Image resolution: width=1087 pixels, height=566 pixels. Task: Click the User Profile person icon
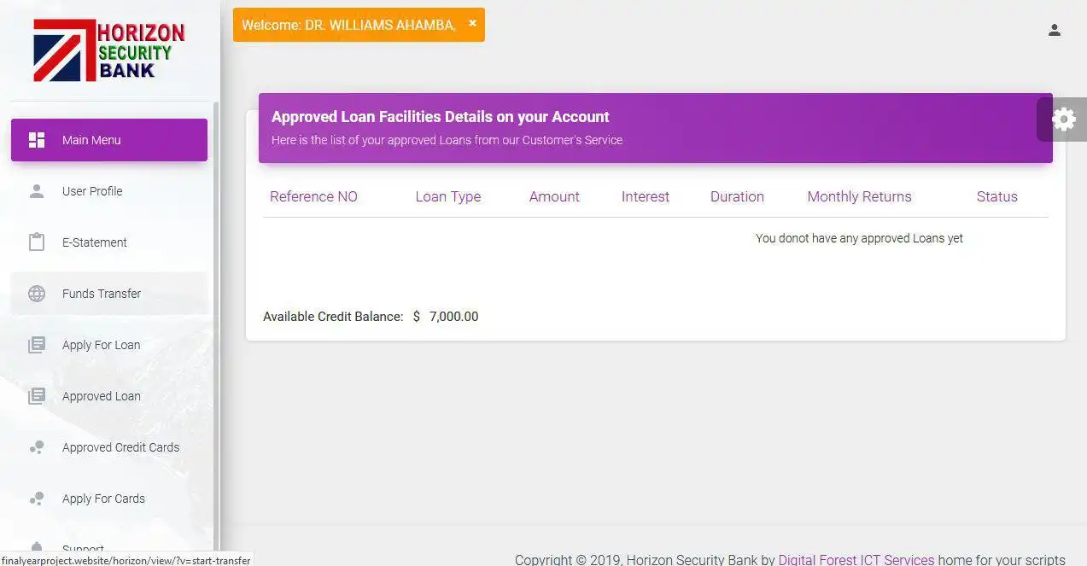[x=37, y=191]
